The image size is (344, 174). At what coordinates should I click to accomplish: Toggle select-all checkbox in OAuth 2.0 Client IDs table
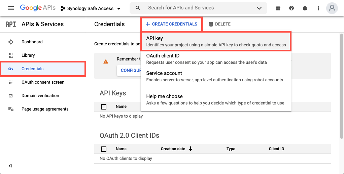coord(104,149)
